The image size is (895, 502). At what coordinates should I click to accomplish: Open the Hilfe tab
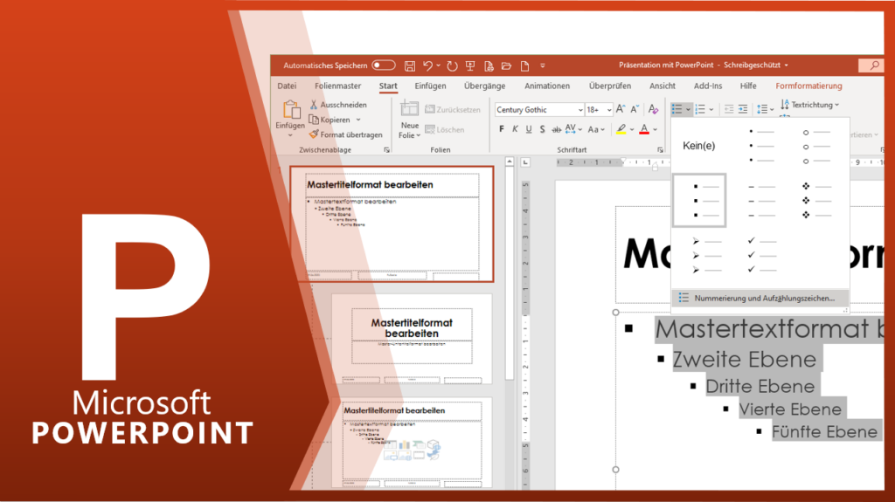click(x=748, y=86)
